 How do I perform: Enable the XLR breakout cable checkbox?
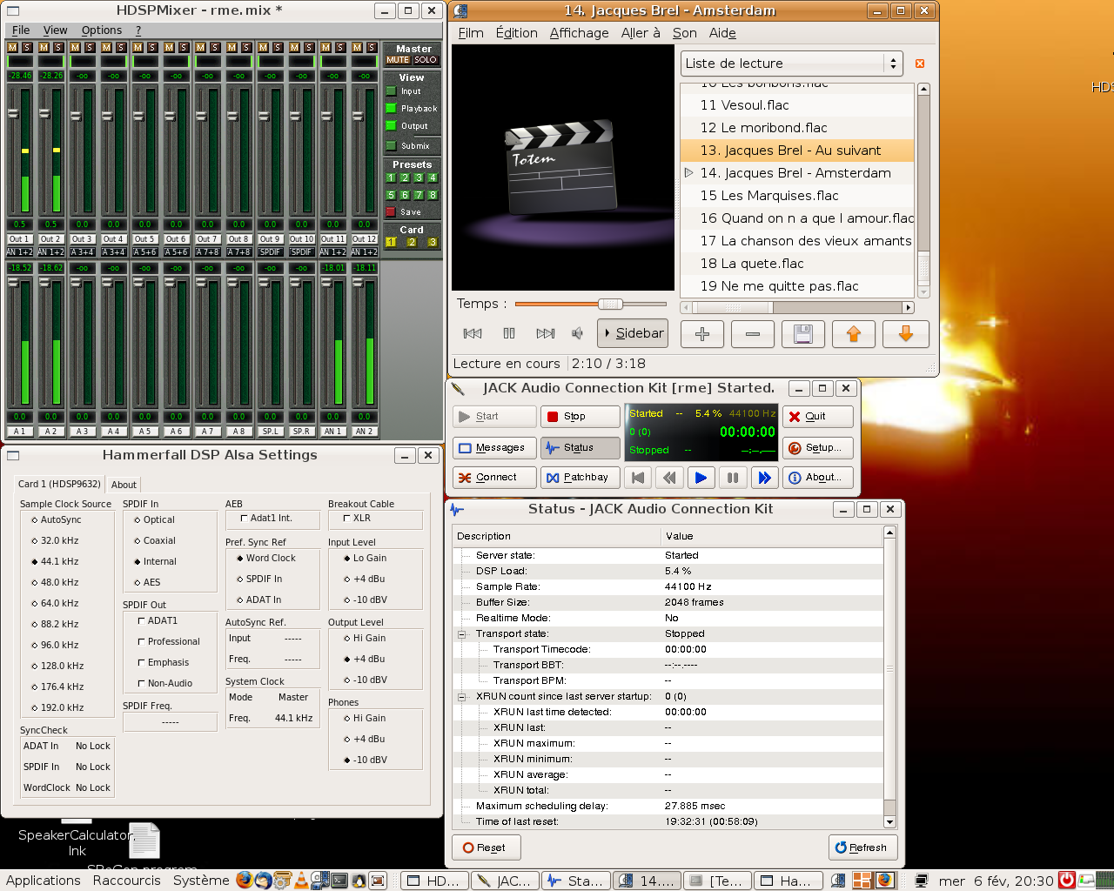tap(357, 518)
